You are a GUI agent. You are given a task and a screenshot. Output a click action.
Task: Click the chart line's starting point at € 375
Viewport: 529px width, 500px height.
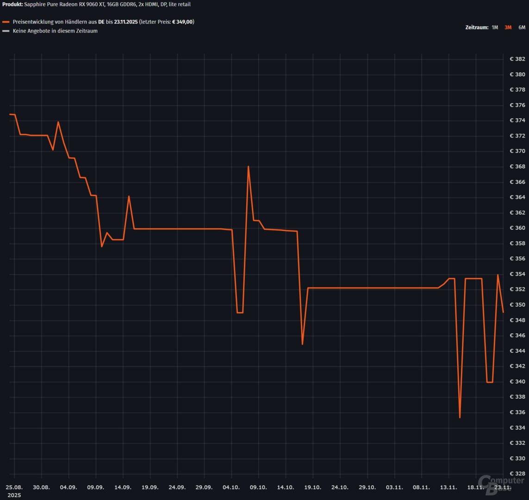10,114
